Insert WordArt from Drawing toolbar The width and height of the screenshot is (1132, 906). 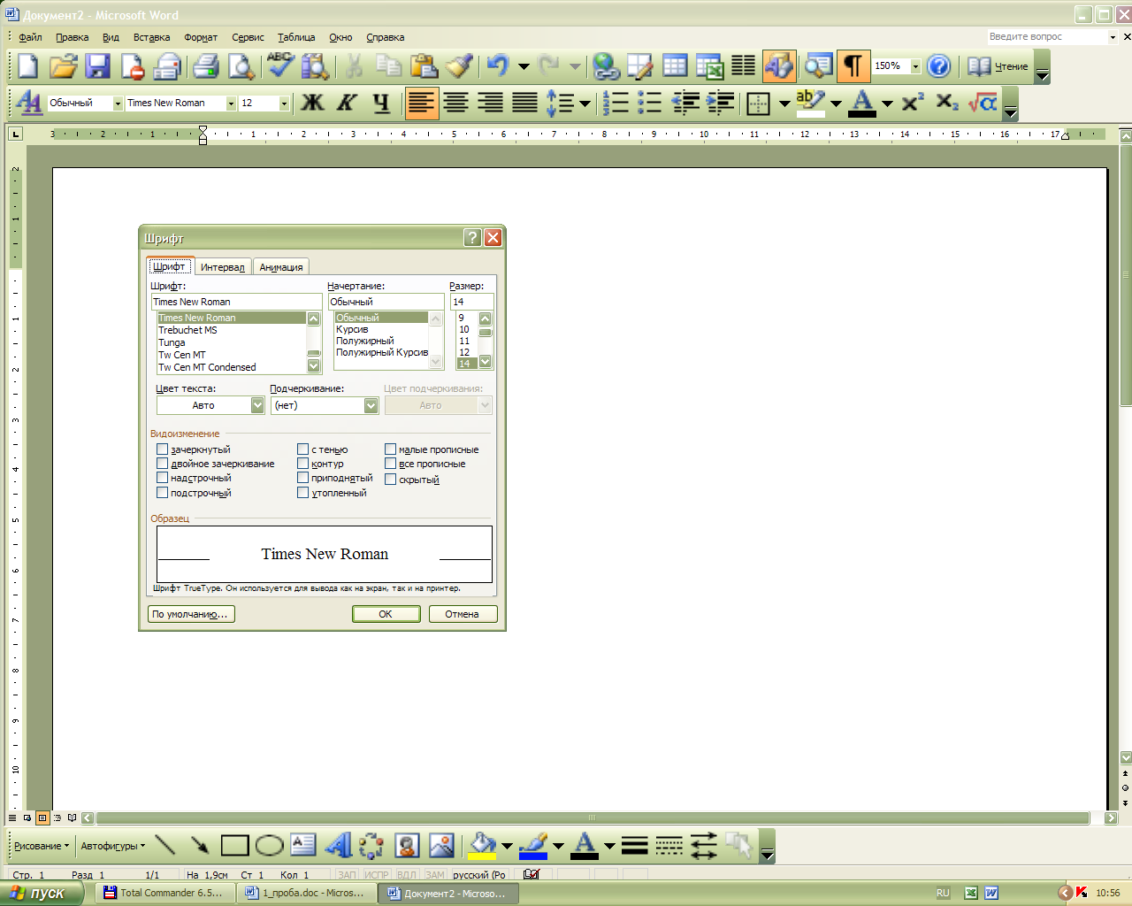point(338,846)
